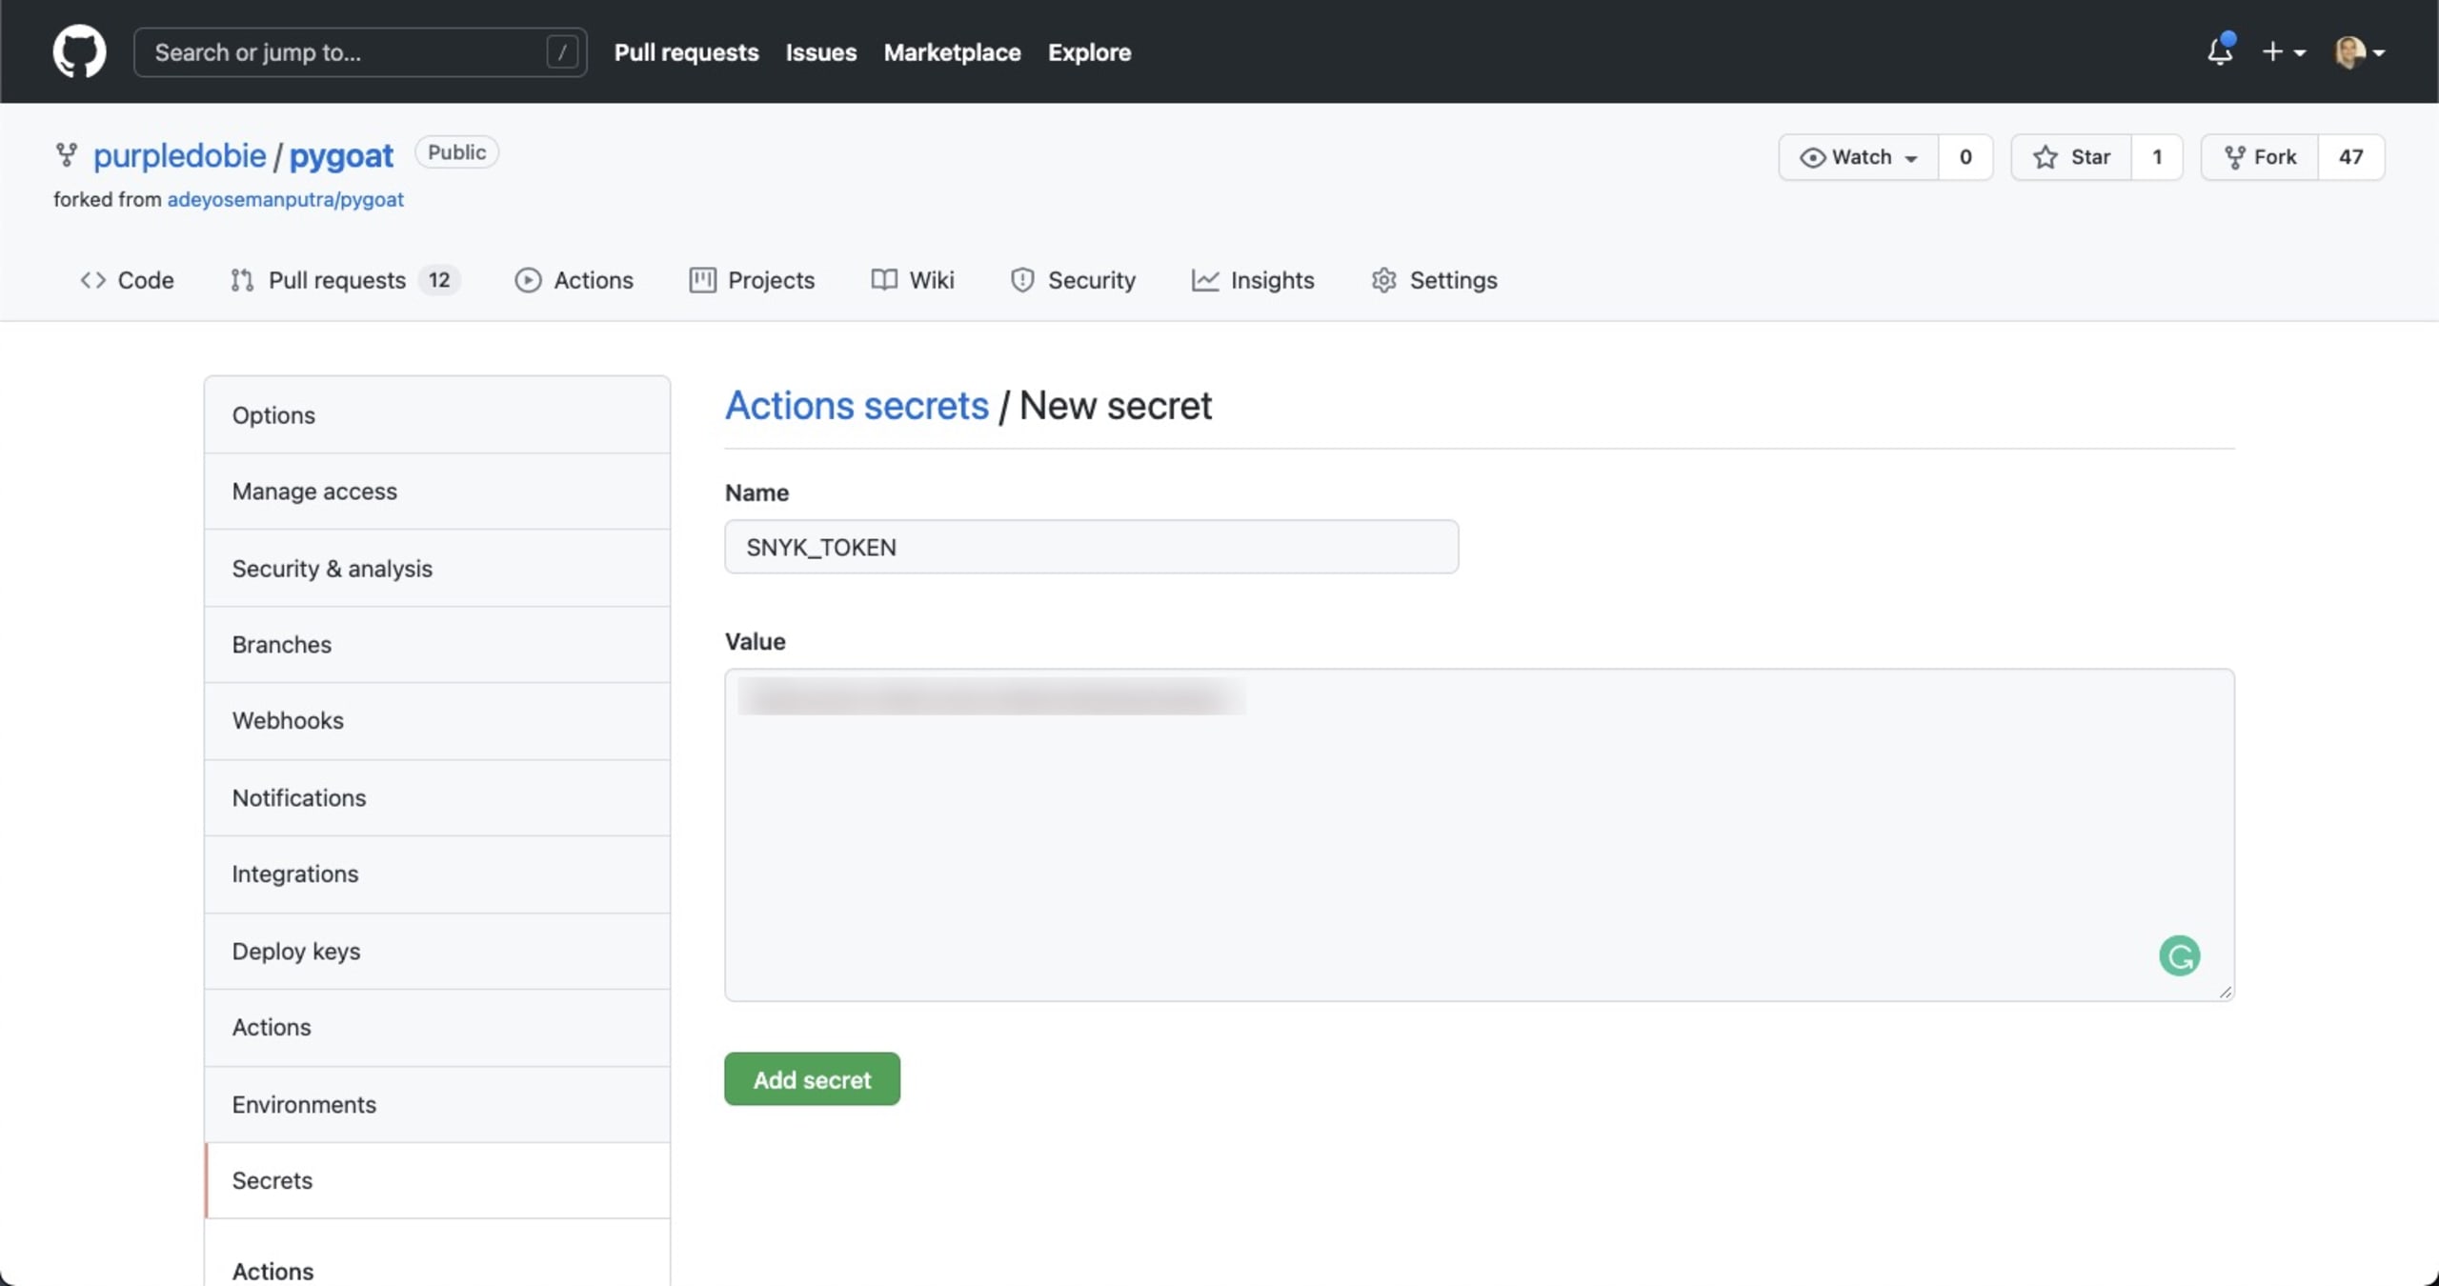Click the fork icon beside repository name
Screen dimensions: 2439x1286
click(x=66, y=154)
